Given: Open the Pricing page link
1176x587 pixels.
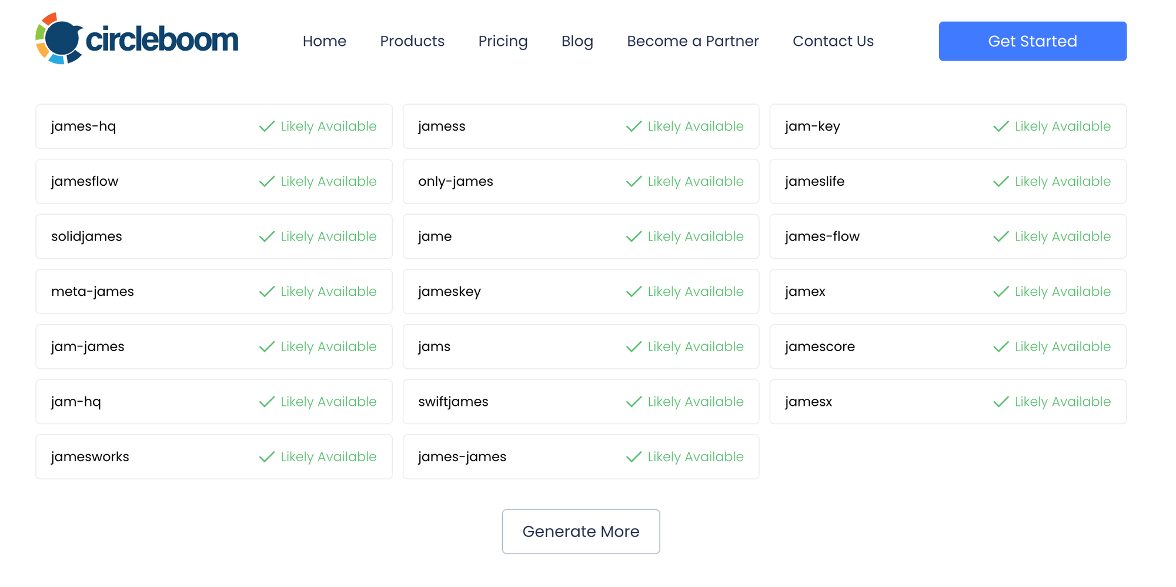Looking at the screenshot, I should [x=503, y=41].
